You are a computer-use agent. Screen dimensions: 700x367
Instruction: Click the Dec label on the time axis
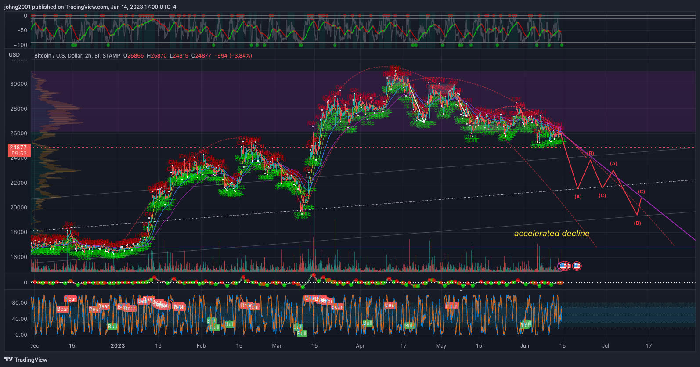point(35,346)
